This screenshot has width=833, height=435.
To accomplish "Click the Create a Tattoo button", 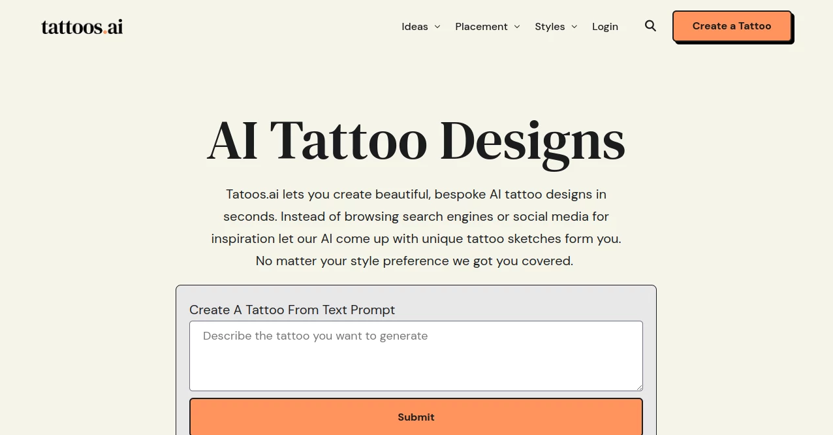I will (731, 26).
